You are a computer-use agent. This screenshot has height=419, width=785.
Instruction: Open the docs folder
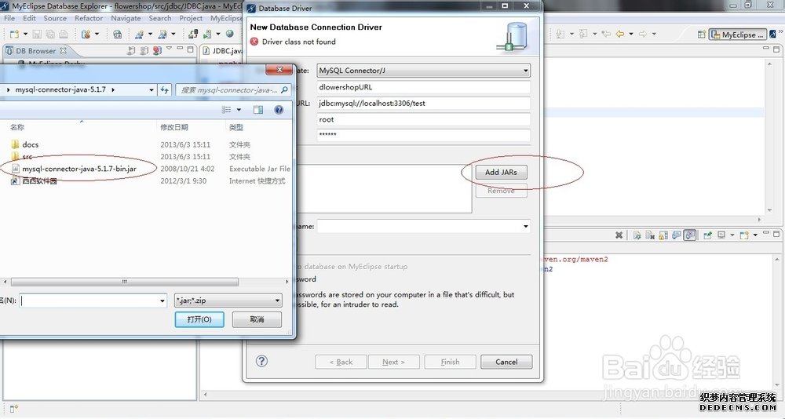pyautogui.click(x=30, y=144)
